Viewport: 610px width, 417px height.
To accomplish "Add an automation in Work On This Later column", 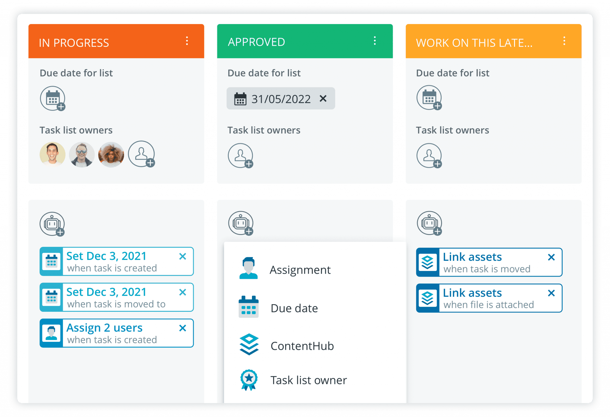I will (429, 223).
